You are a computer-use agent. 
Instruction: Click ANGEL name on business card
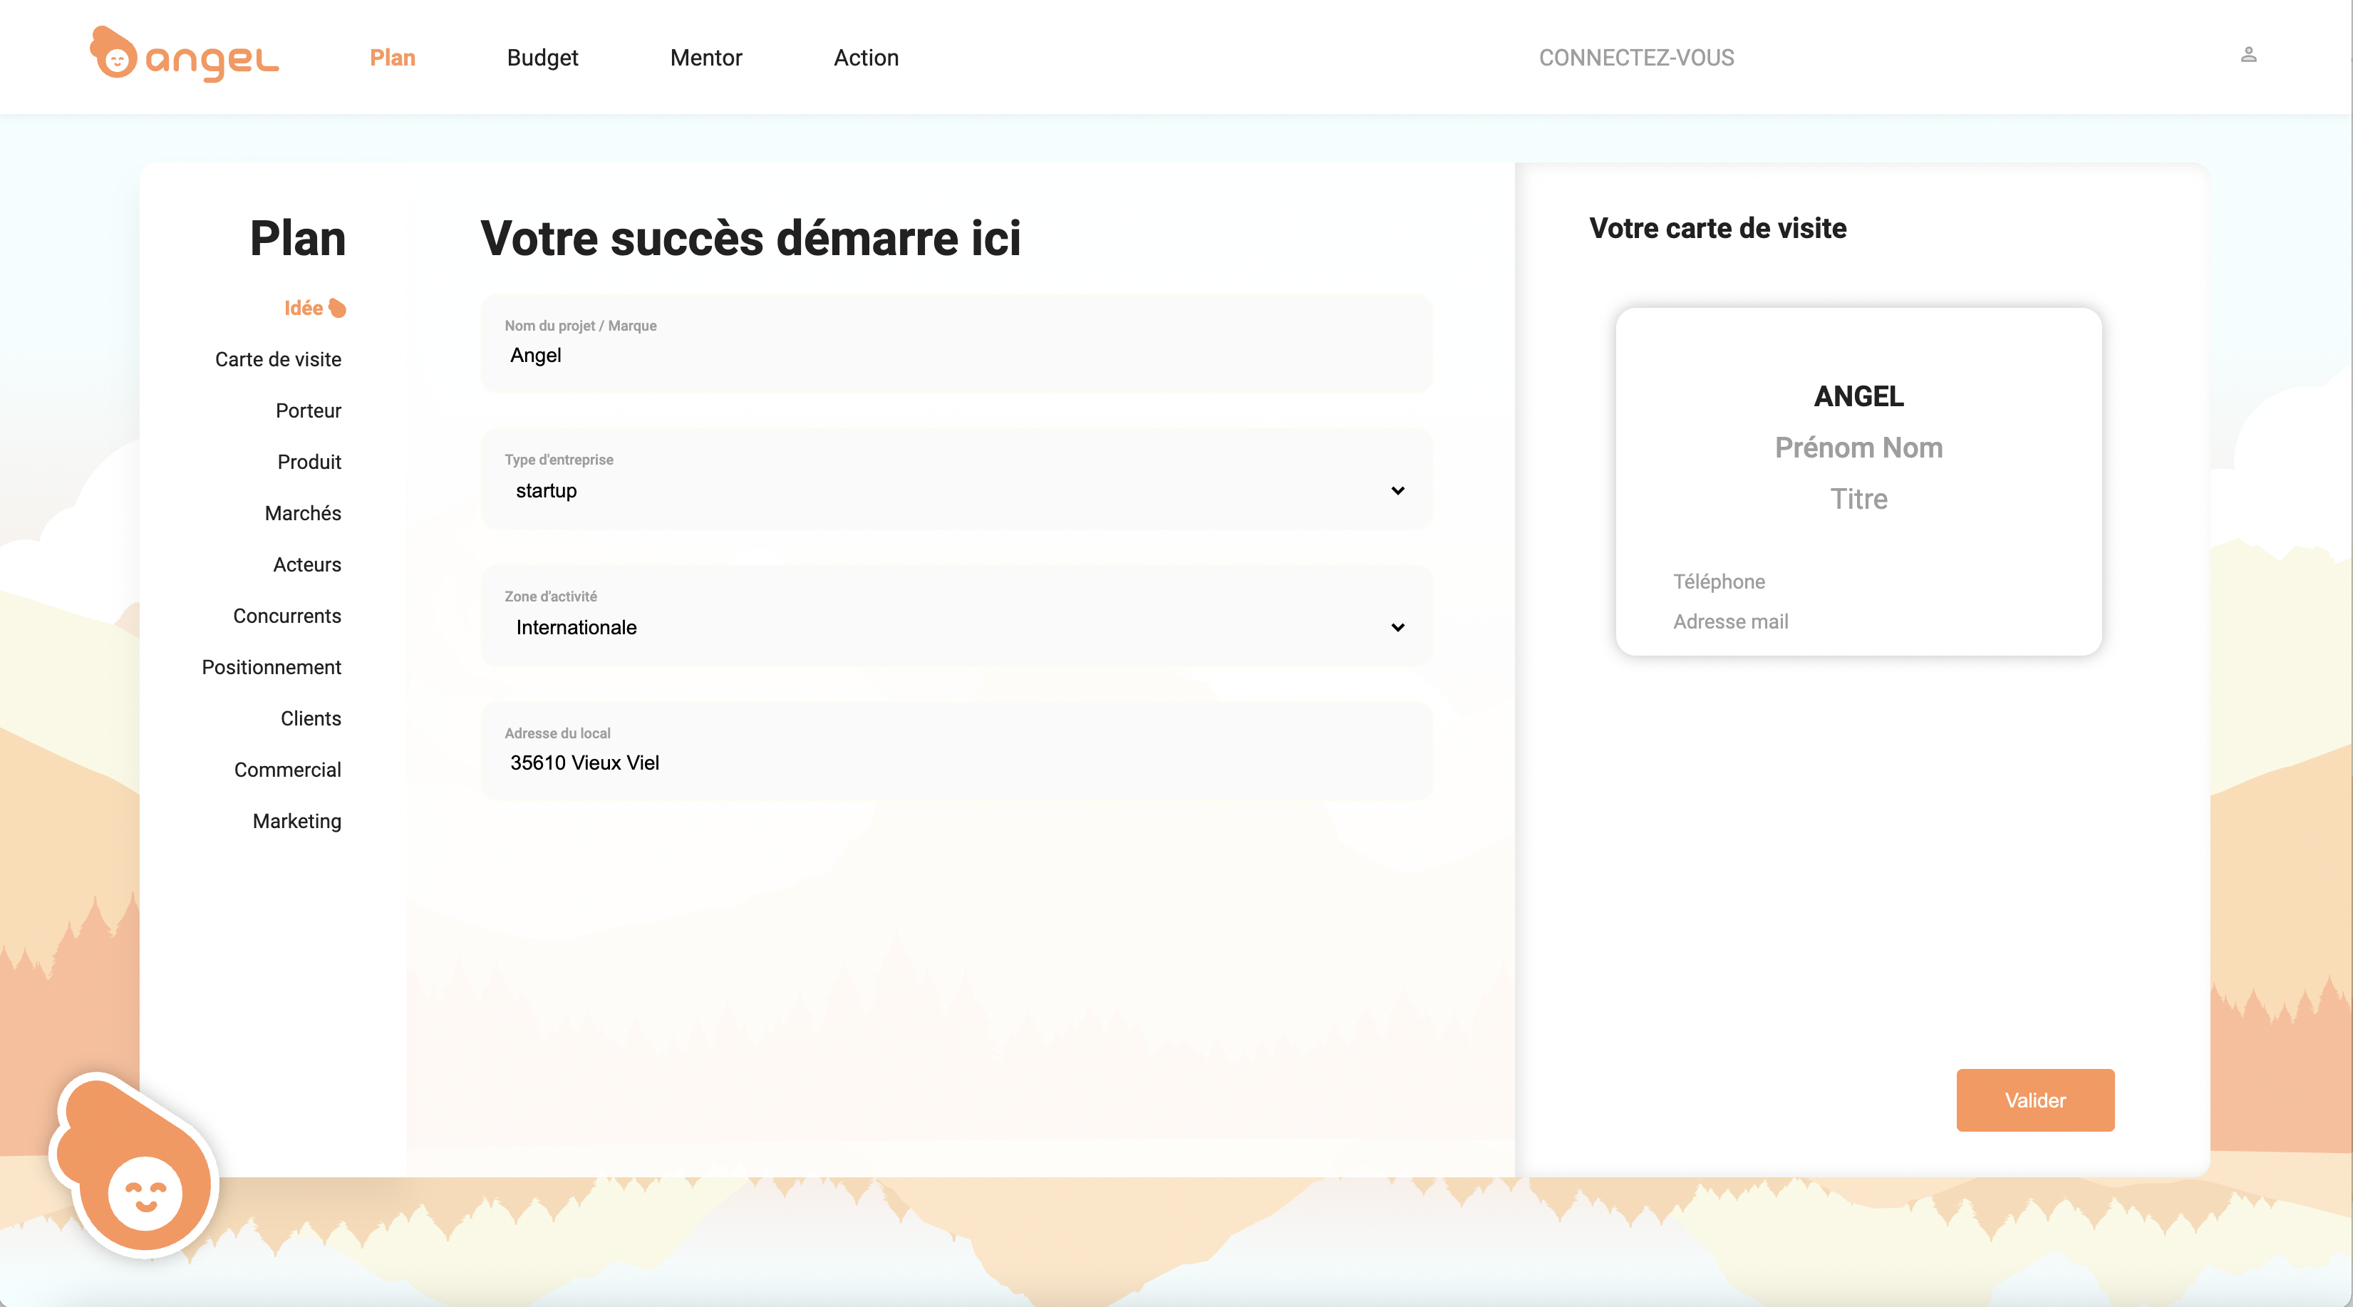pyautogui.click(x=1859, y=396)
